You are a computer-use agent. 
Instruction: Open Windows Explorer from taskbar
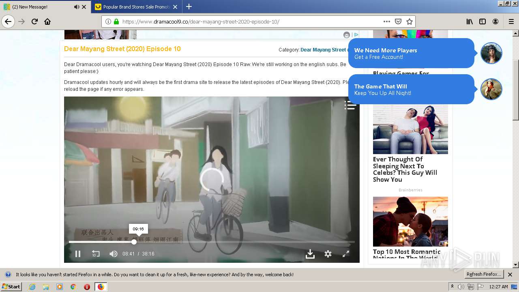[x=46, y=287]
